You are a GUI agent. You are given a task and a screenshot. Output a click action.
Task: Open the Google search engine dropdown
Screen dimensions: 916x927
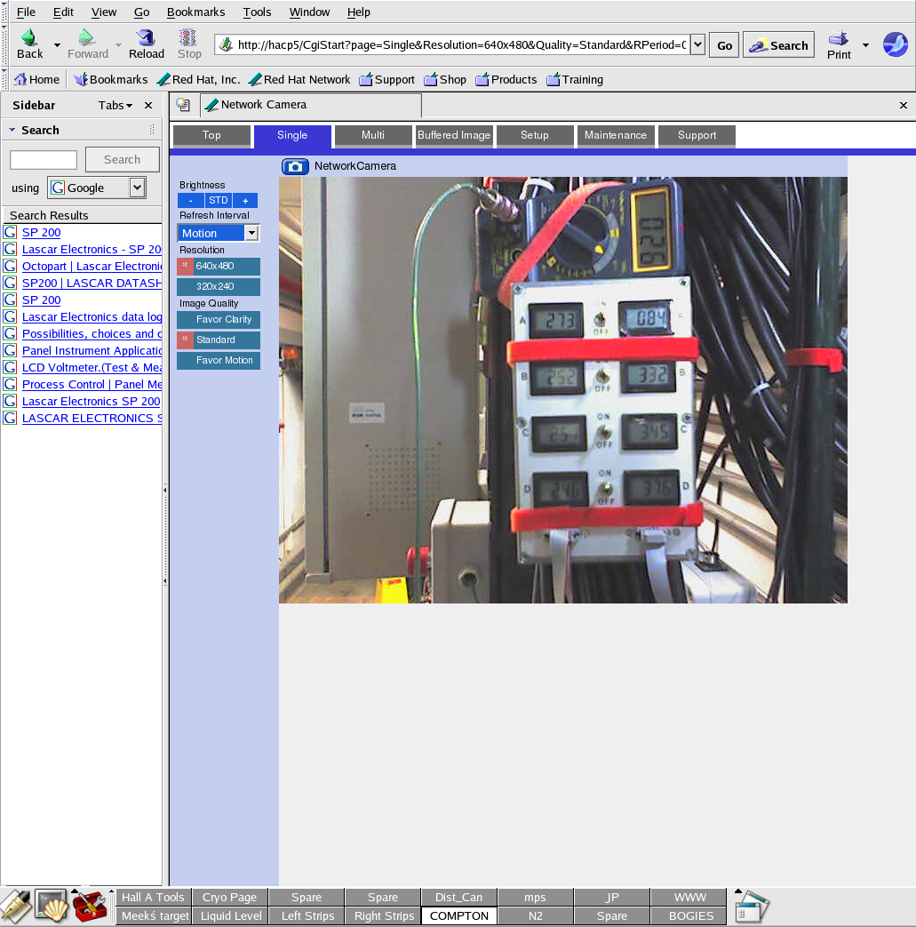(137, 188)
